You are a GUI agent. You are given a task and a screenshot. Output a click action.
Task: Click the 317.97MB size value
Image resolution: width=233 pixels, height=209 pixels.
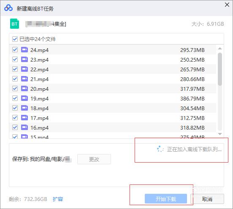tap(192, 89)
